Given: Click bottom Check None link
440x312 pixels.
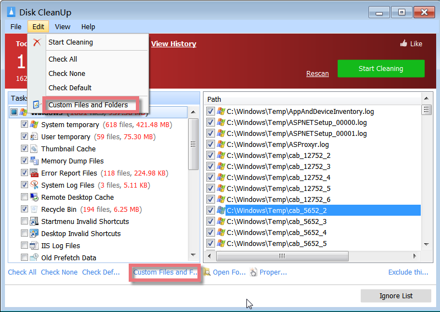Looking at the screenshot, I should click(59, 272).
